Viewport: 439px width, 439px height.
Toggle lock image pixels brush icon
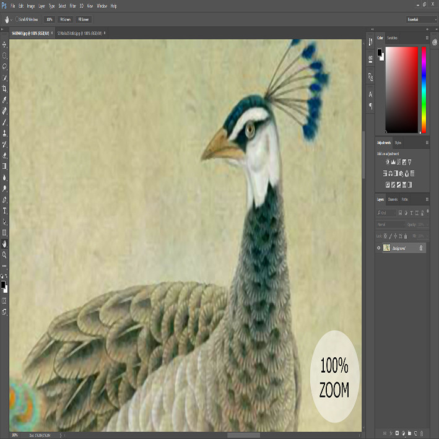point(391,236)
